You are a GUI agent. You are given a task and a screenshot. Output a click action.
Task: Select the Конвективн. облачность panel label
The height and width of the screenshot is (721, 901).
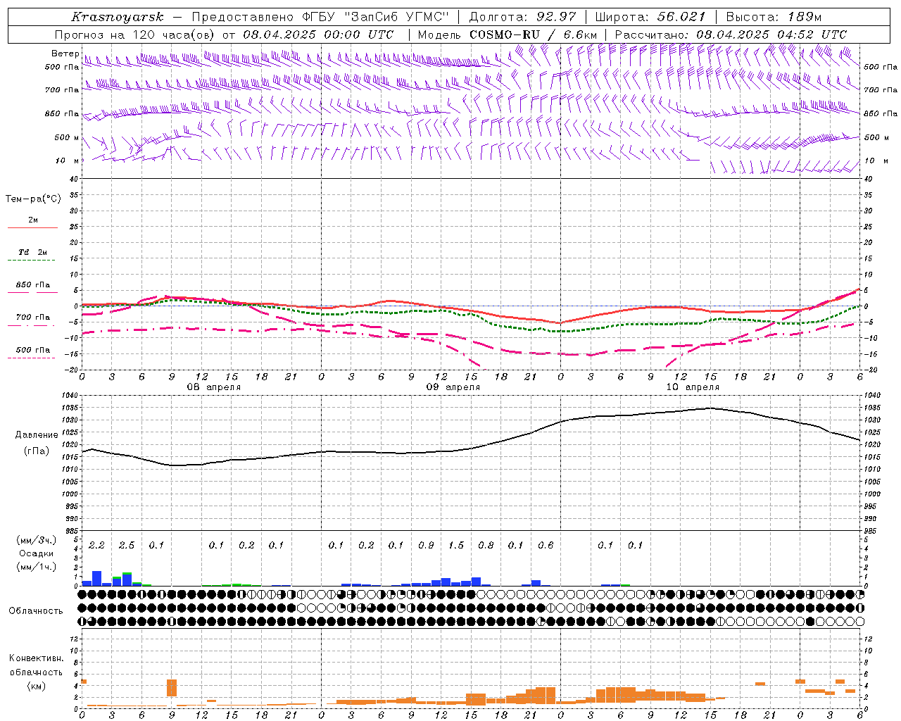point(36,672)
